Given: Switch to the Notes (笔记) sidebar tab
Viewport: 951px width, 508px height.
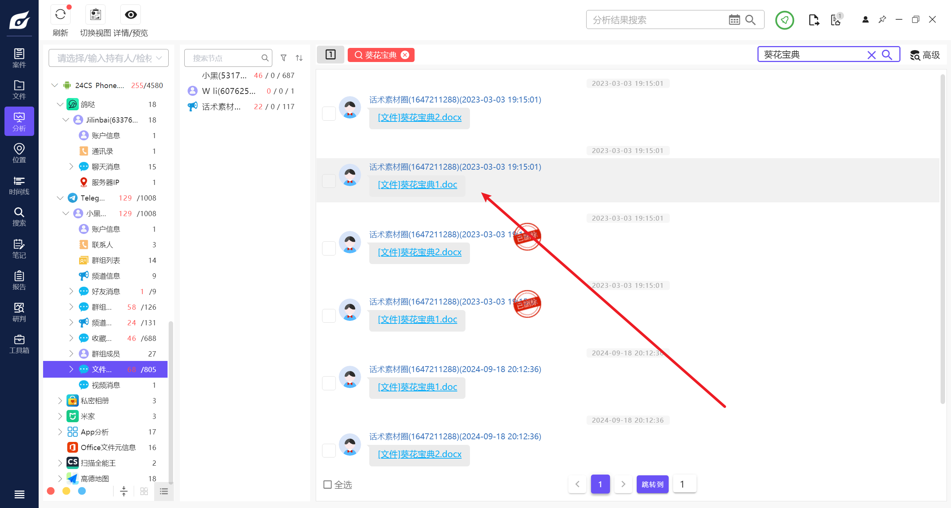Looking at the screenshot, I should tap(19, 249).
